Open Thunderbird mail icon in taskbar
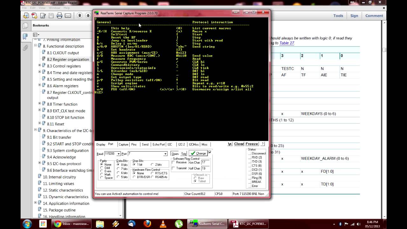Image resolution: width=407 pixels, height=229 pixels. [x=131, y=224]
